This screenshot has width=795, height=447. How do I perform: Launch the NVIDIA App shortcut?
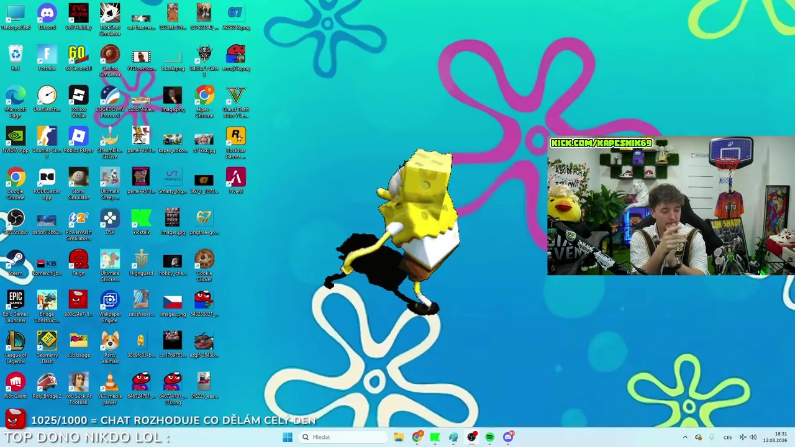16,140
